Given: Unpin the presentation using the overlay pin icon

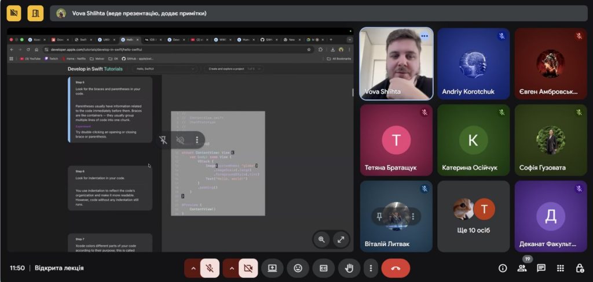Looking at the screenshot, I should click(x=163, y=140).
